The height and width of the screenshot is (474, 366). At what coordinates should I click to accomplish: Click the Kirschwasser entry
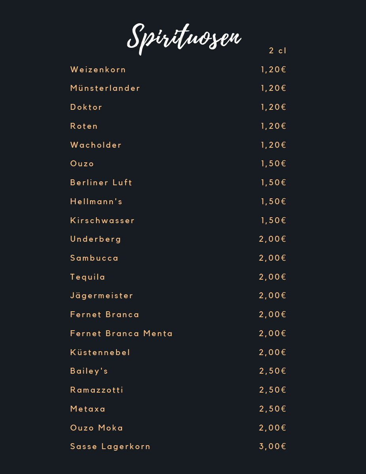click(102, 221)
